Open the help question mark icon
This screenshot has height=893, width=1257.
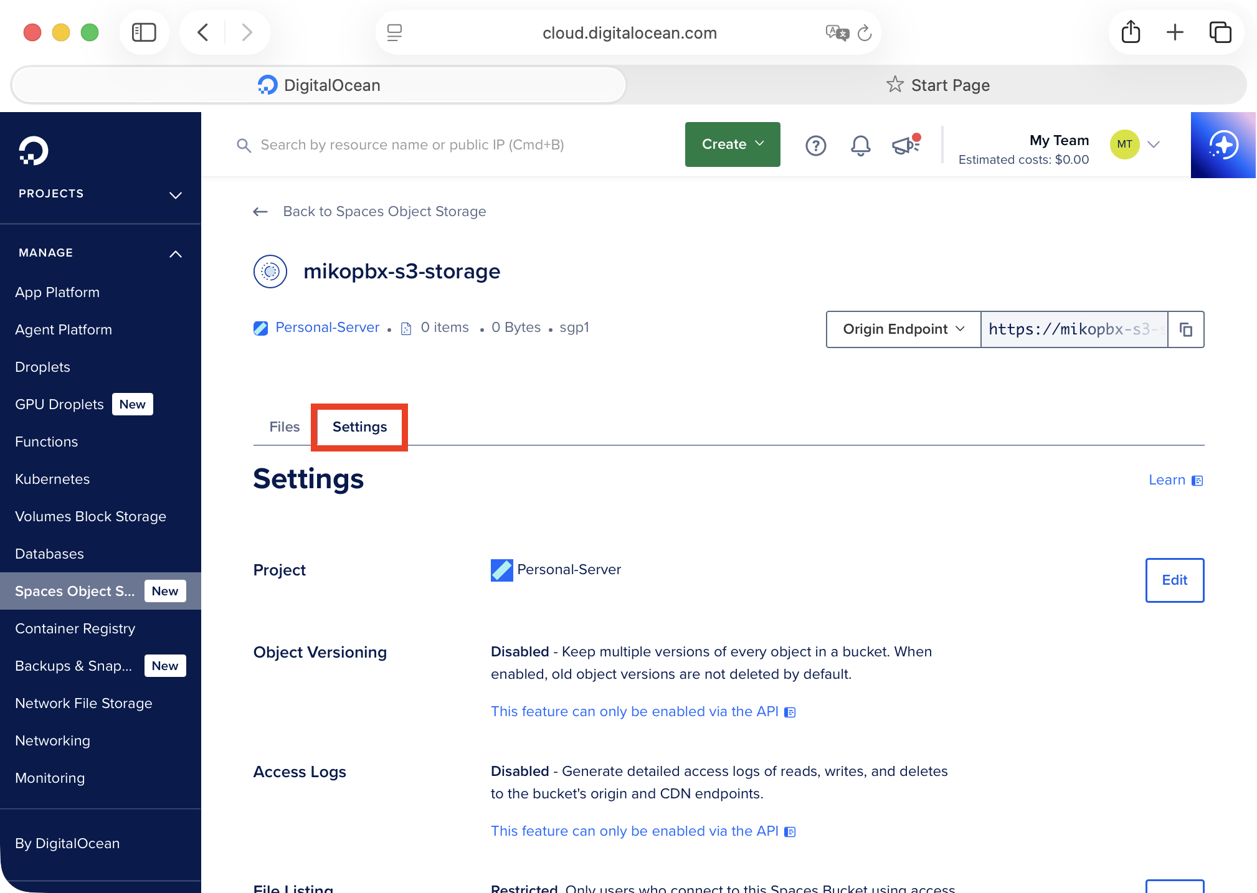(x=815, y=145)
